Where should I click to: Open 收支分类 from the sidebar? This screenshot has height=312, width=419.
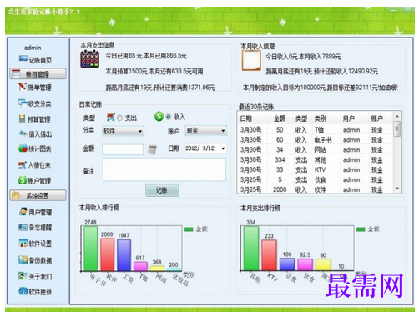(x=35, y=103)
